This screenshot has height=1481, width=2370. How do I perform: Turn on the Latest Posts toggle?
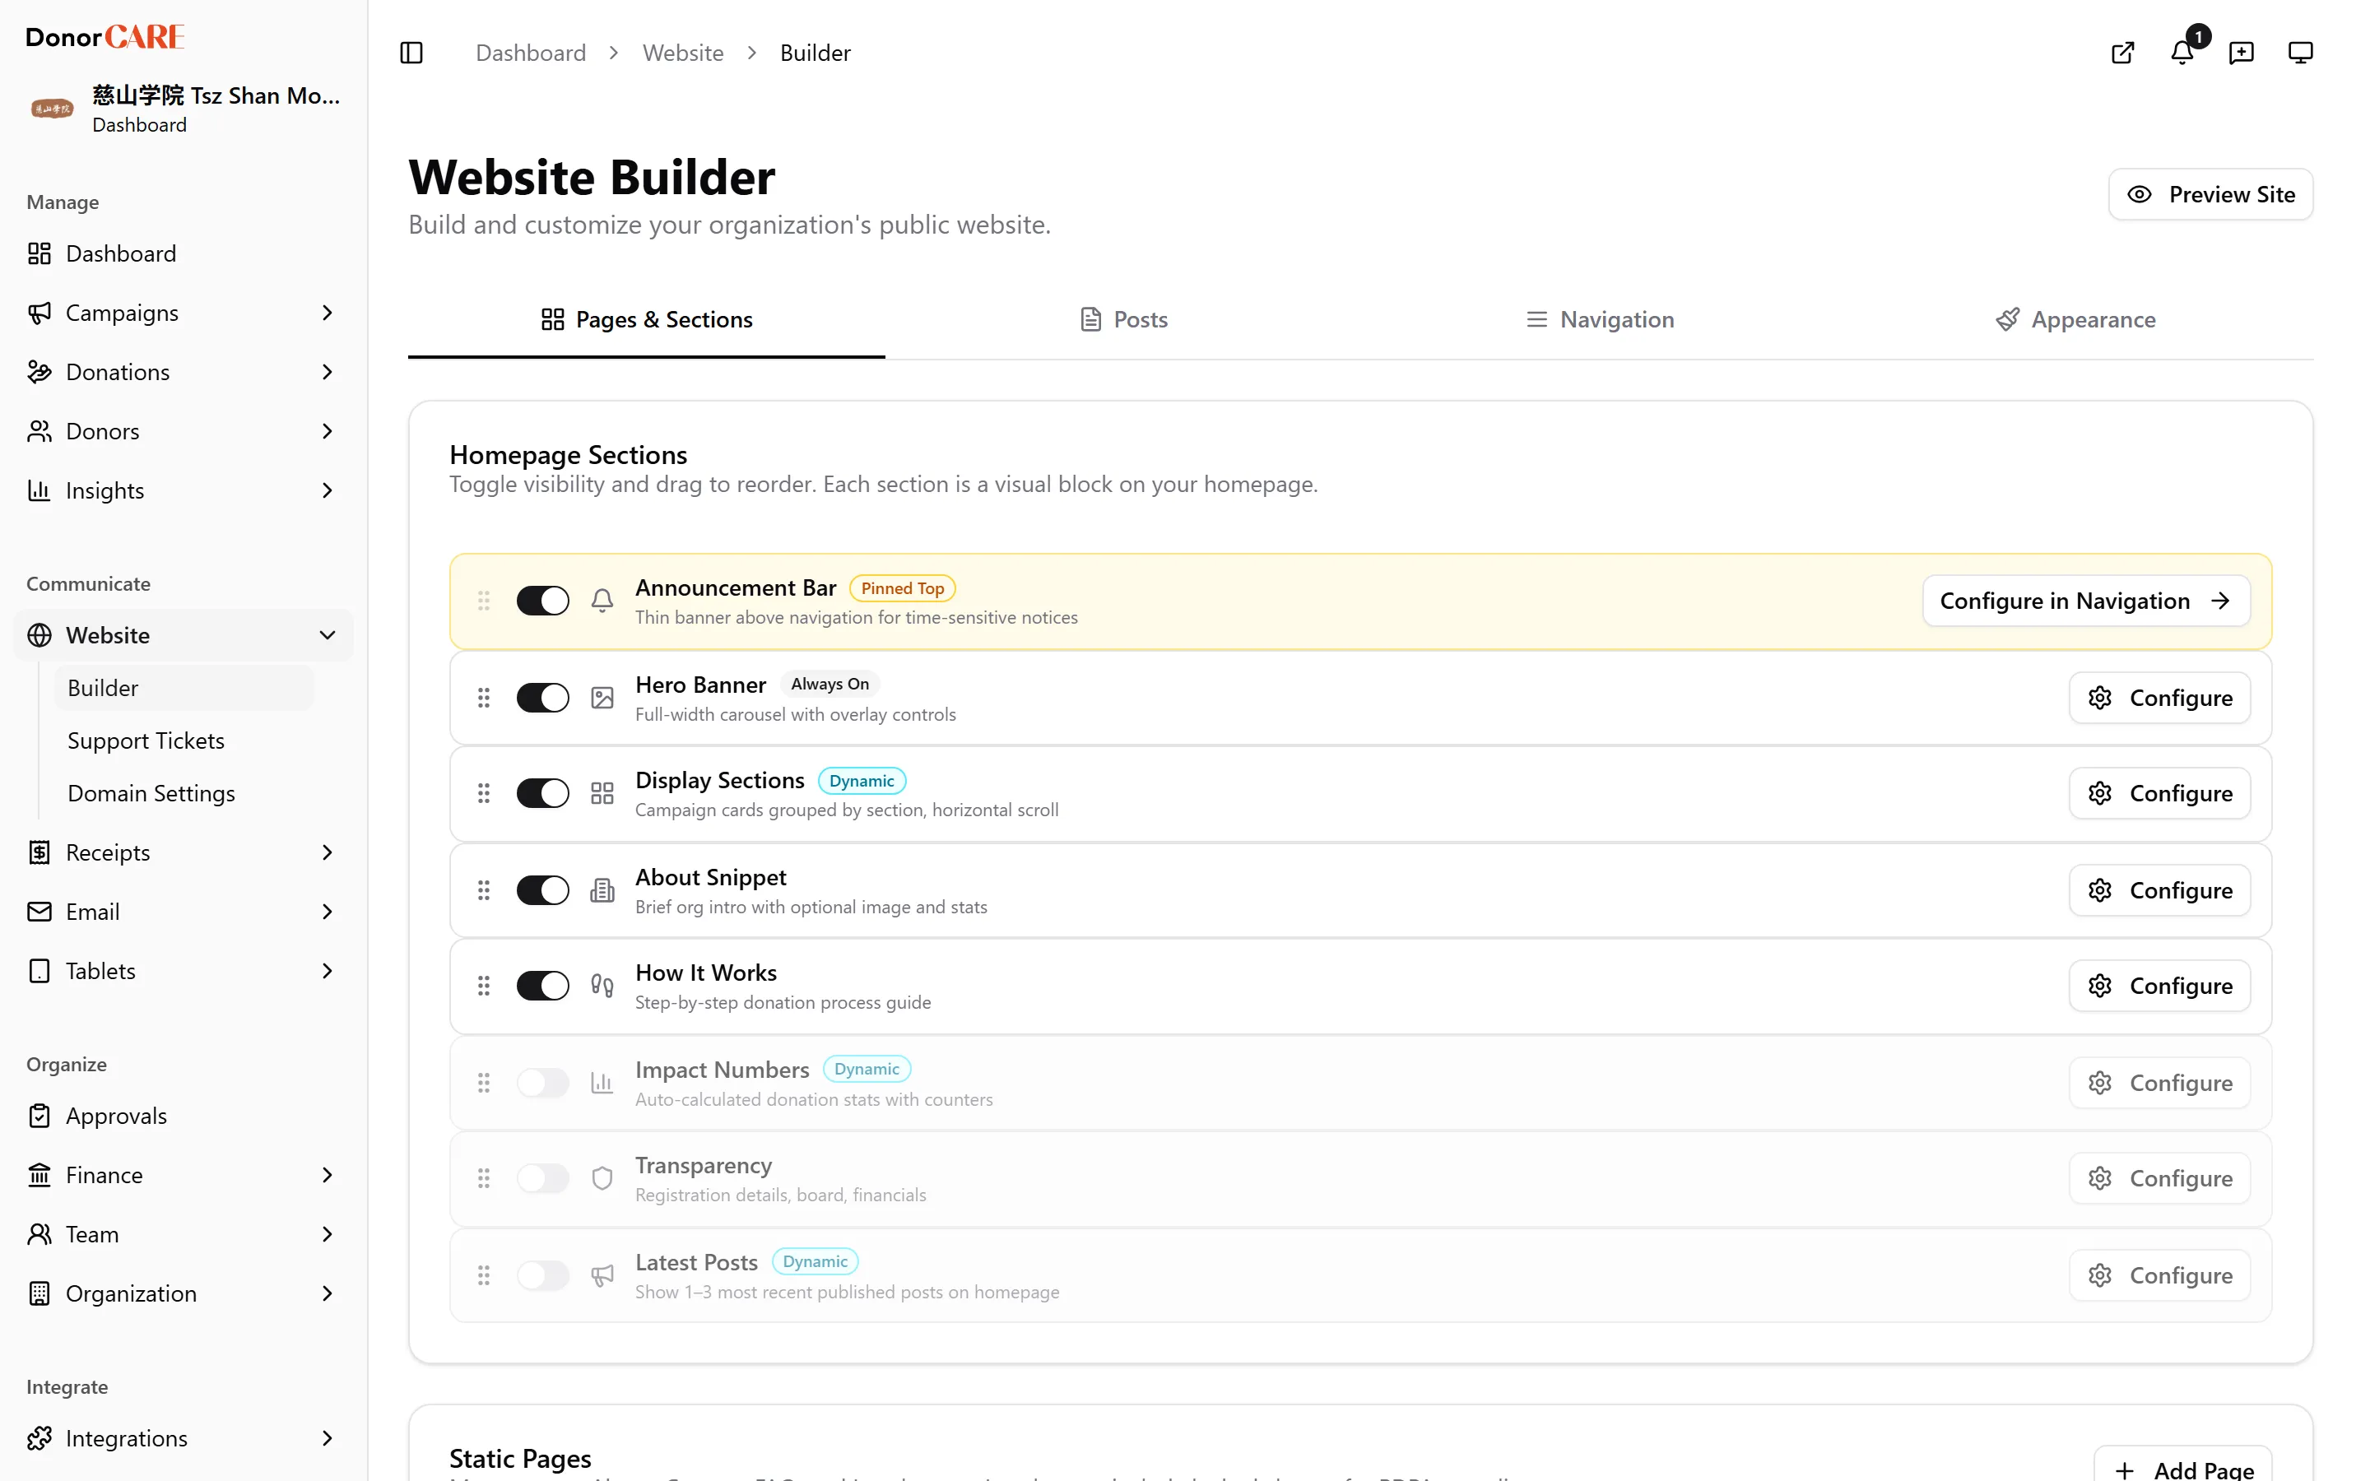542,1275
